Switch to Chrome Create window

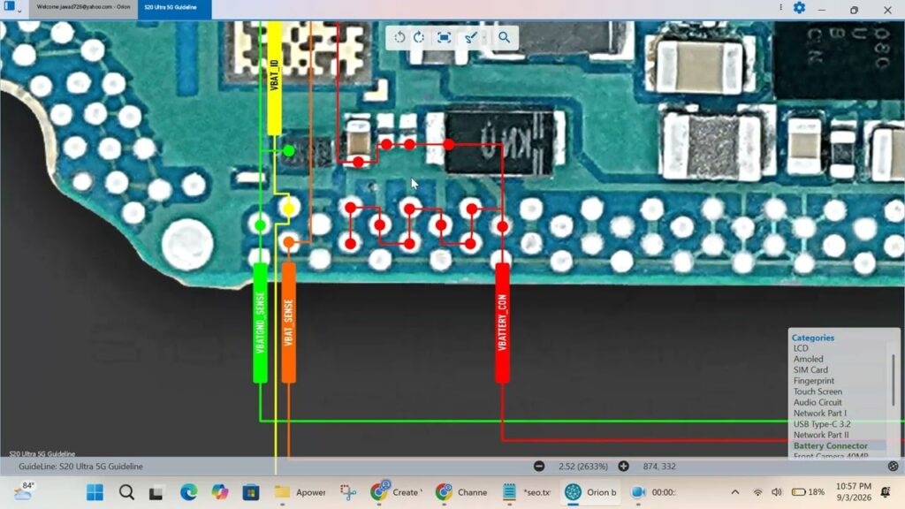tap(396, 492)
